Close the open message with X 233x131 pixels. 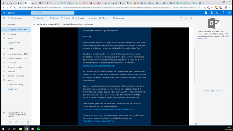191,18
